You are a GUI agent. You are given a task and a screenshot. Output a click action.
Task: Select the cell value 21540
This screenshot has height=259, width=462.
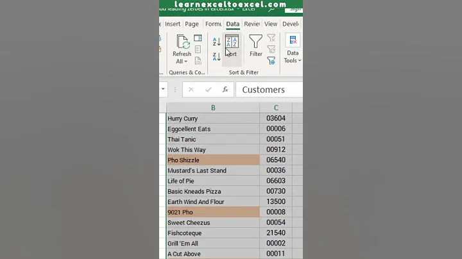(x=276, y=233)
